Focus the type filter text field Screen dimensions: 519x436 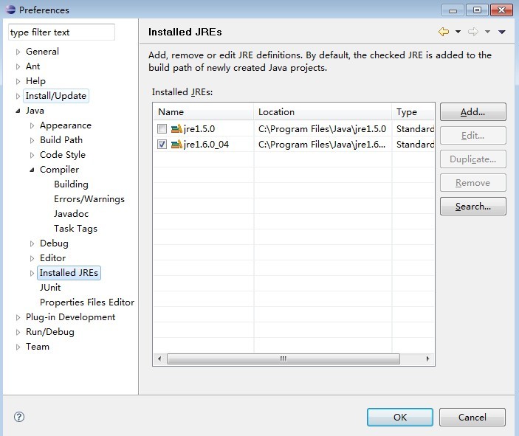pyautogui.click(x=61, y=32)
